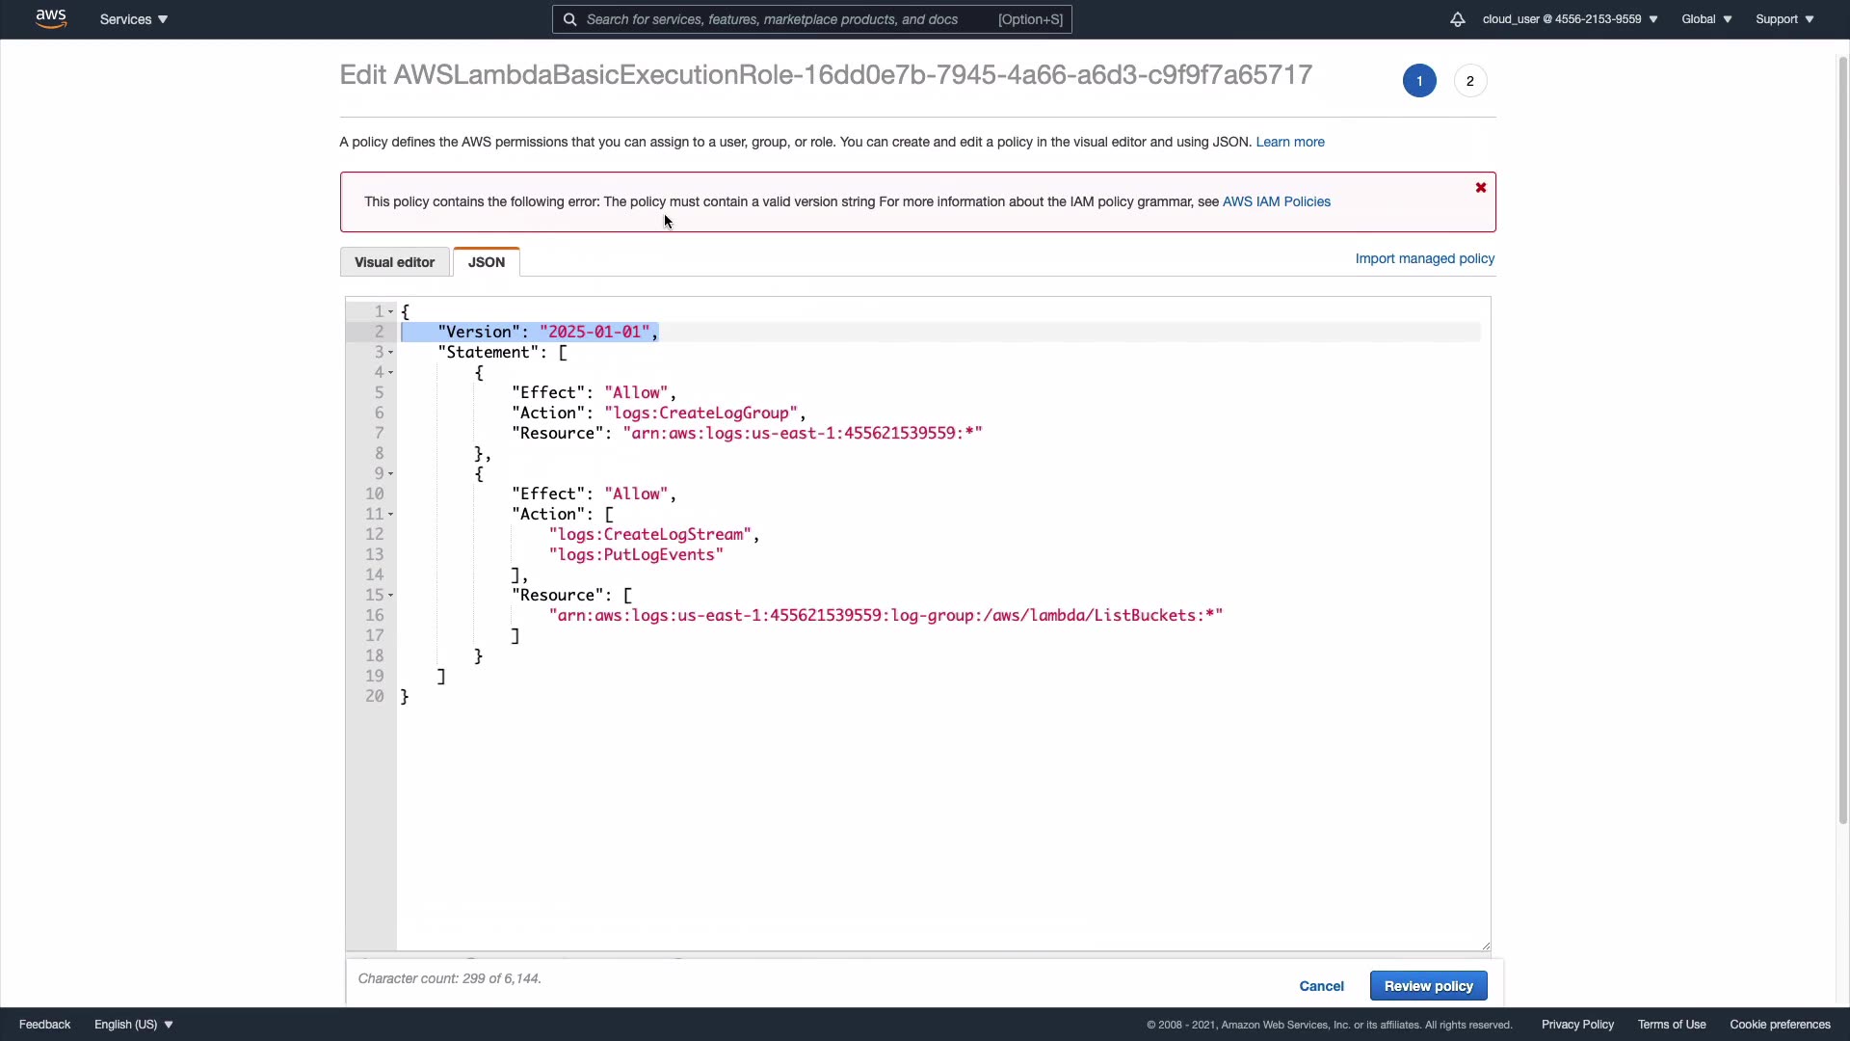Dismiss the error banner with red X
This screenshot has height=1041, width=1850.
[x=1481, y=188]
